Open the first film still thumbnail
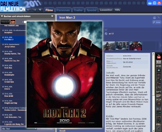The height and width of the screenshot is (132, 162). tap(109, 46)
